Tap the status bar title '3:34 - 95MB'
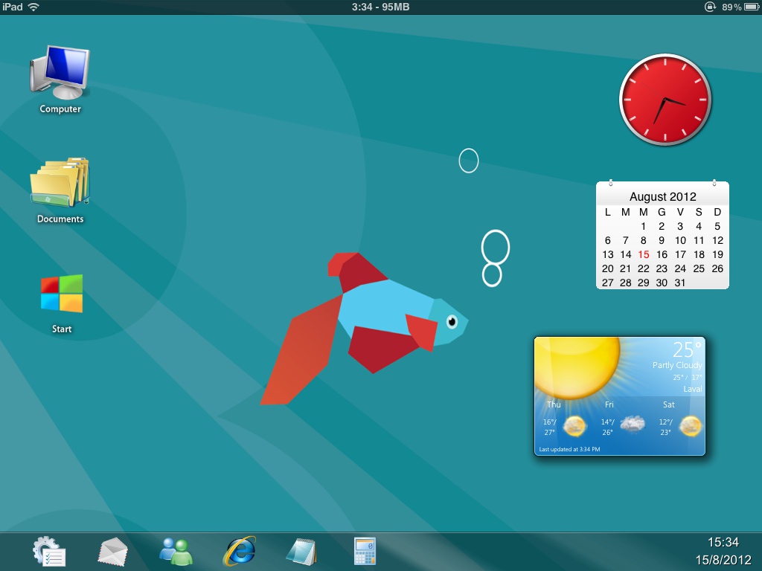 pyautogui.click(x=380, y=7)
